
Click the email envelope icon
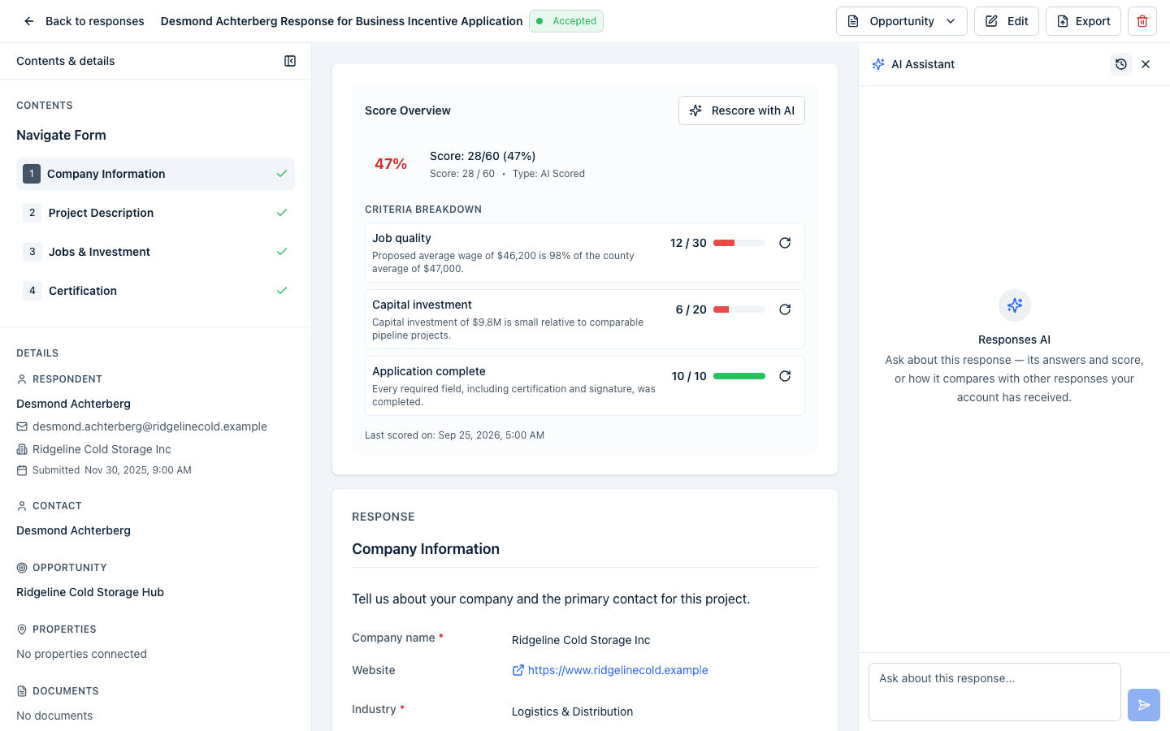click(x=22, y=426)
